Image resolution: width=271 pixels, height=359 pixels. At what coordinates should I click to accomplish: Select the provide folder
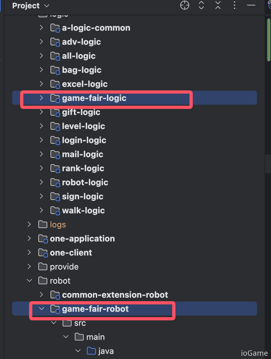tap(64, 267)
